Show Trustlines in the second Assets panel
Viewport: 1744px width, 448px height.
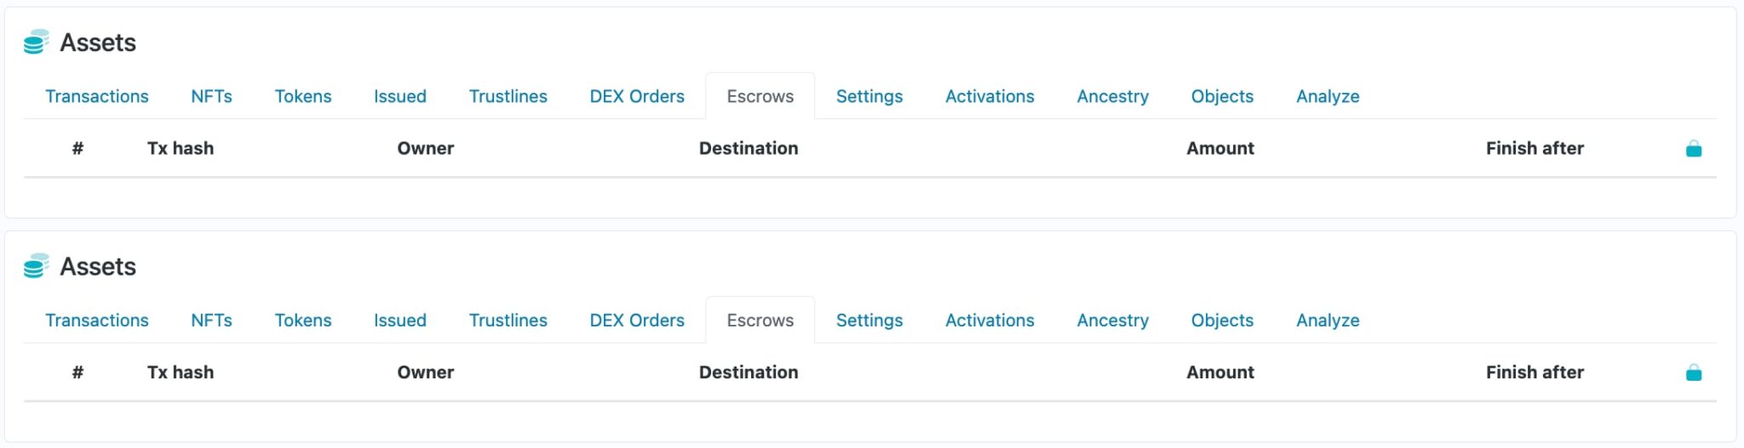[x=508, y=320]
